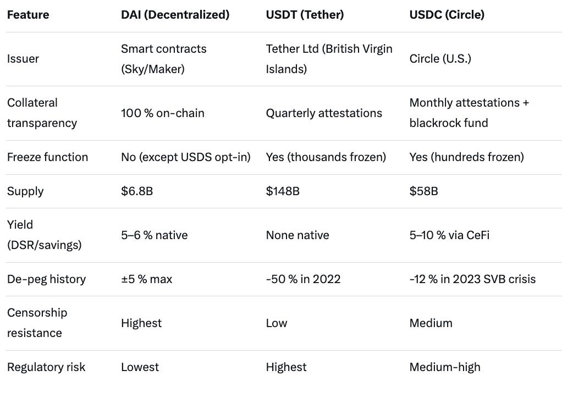Click the DAI (Decentralized) column header
Image resolution: width=562 pixels, height=398 pixels.
pos(175,15)
